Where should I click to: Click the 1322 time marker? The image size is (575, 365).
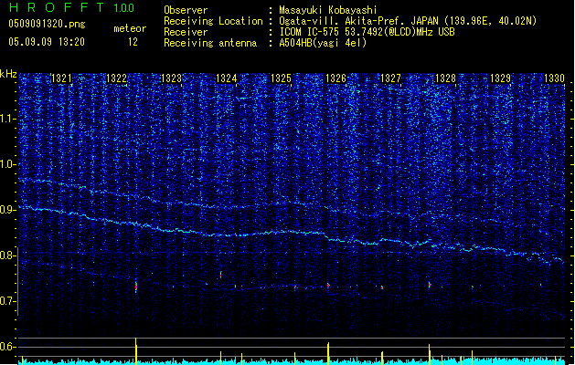point(117,78)
